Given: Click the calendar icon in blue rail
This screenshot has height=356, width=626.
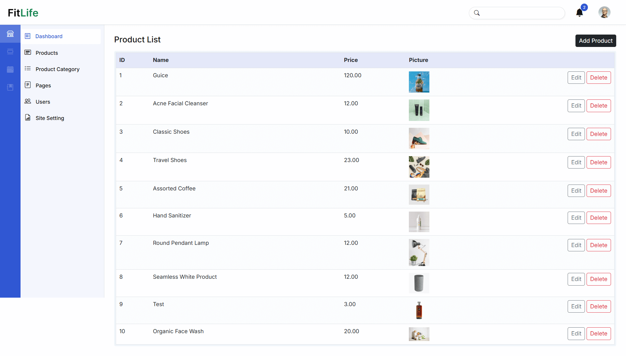Looking at the screenshot, I should (x=10, y=69).
